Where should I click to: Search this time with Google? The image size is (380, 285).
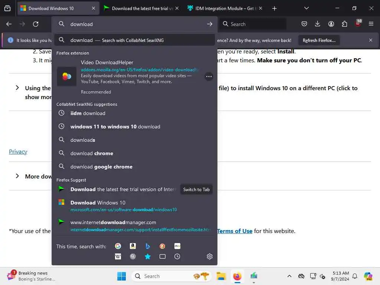click(118, 246)
